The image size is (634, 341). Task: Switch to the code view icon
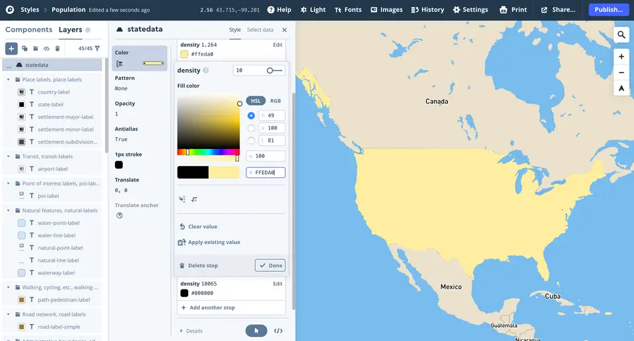[x=278, y=331]
